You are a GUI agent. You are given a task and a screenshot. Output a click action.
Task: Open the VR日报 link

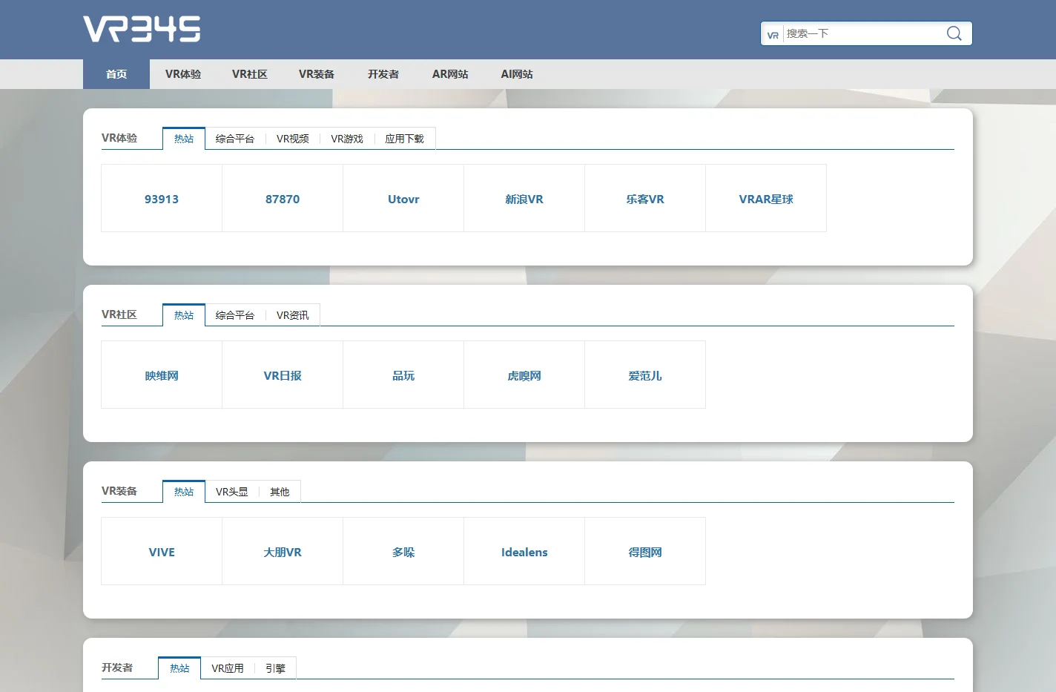point(283,375)
